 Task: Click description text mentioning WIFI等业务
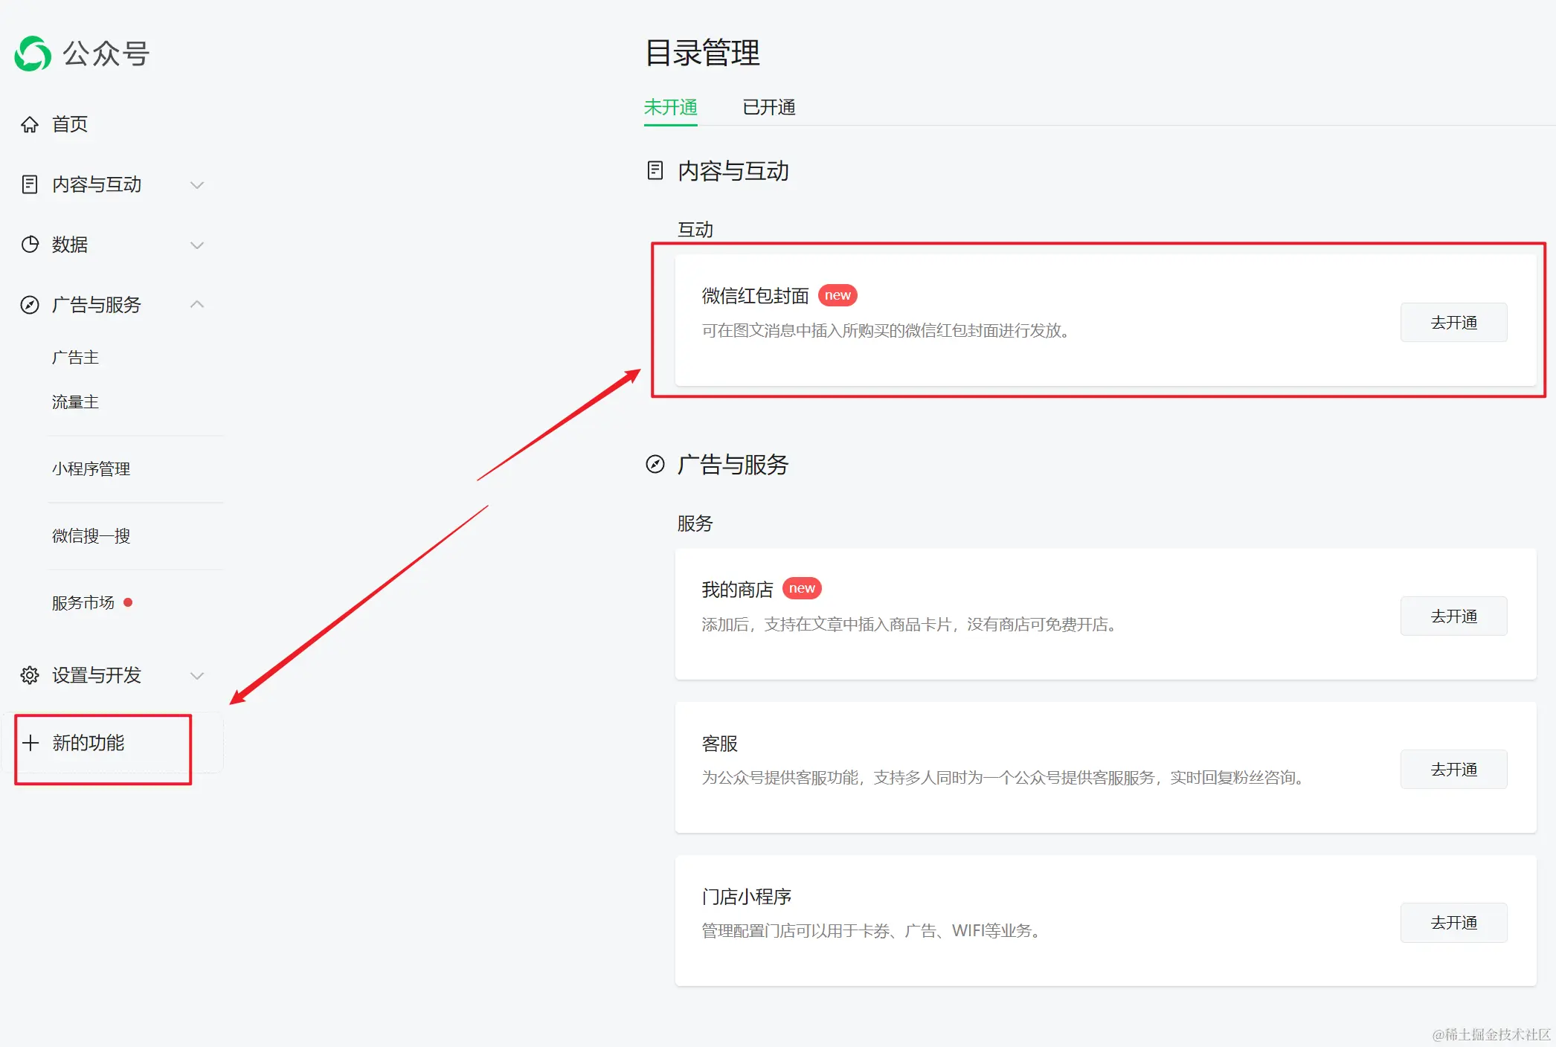(872, 931)
